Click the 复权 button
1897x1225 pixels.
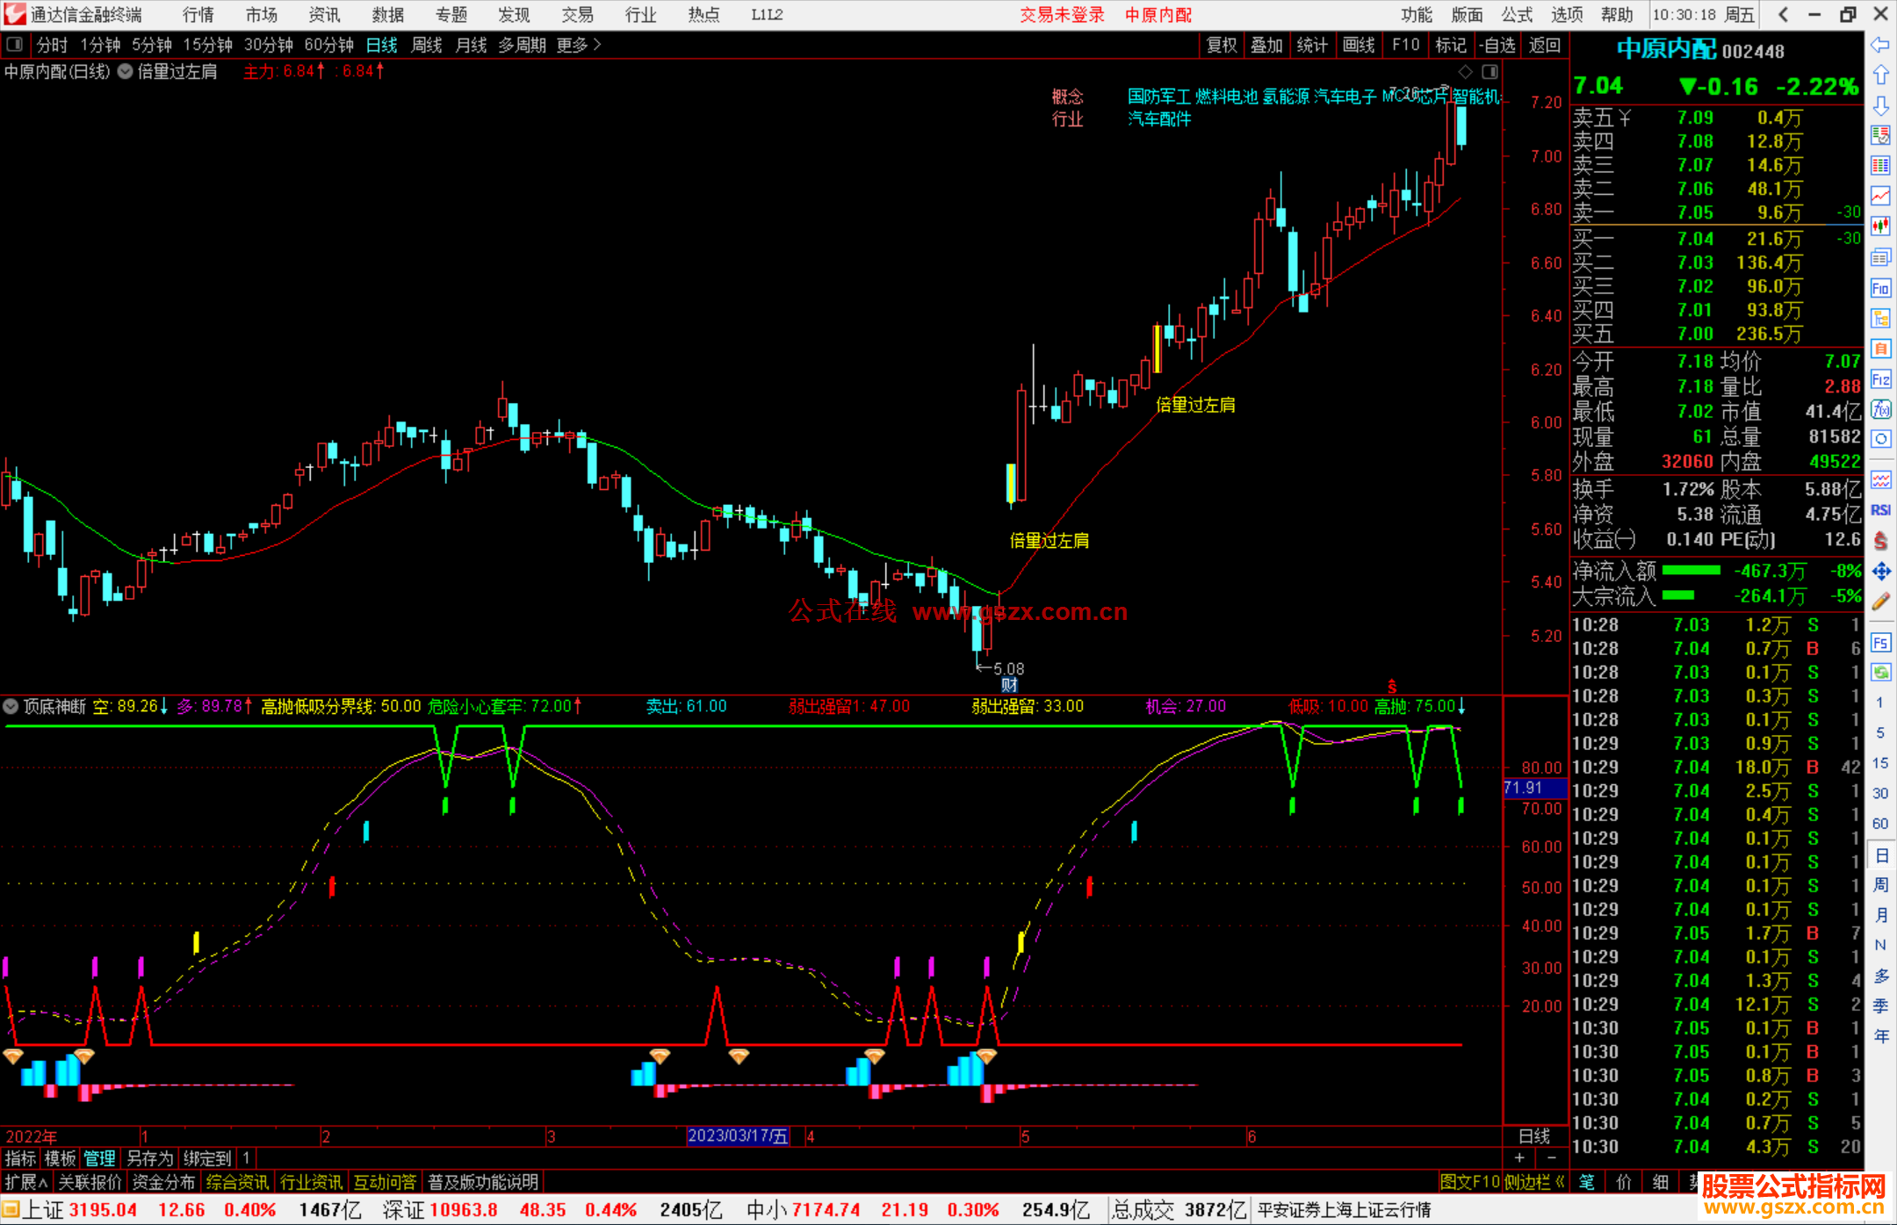(1222, 45)
